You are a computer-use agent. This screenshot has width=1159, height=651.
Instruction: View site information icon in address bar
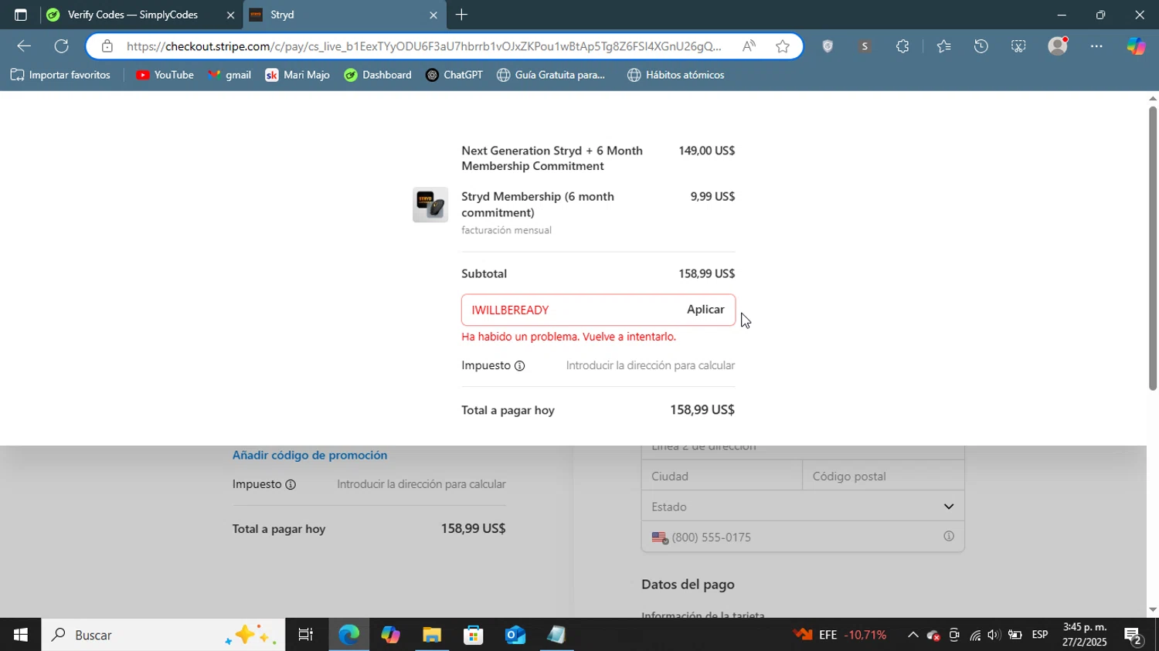(x=107, y=46)
